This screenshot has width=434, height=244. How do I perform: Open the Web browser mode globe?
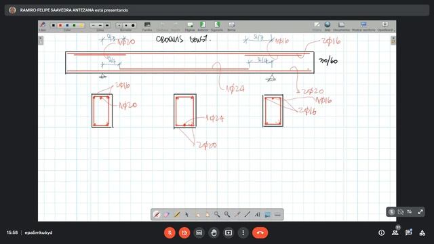[x=328, y=26]
